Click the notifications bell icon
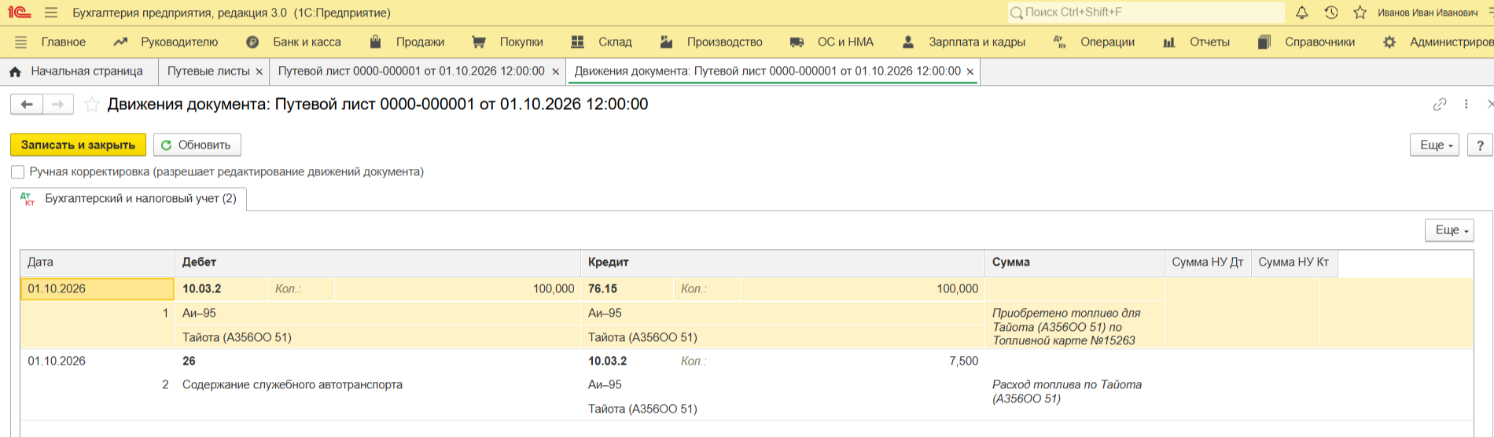Viewport: 1494px width, 437px height. tap(1302, 13)
